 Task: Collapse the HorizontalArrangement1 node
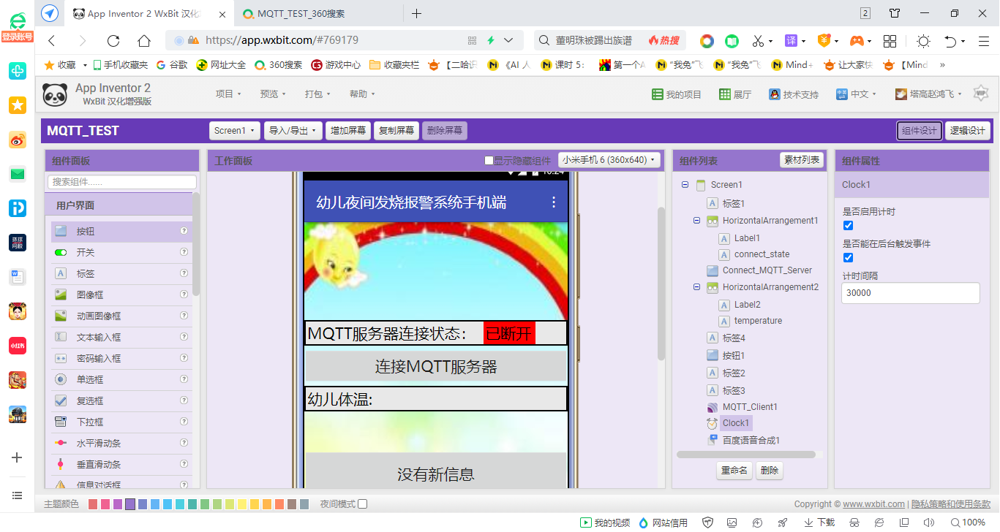click(x=696, y=221)
